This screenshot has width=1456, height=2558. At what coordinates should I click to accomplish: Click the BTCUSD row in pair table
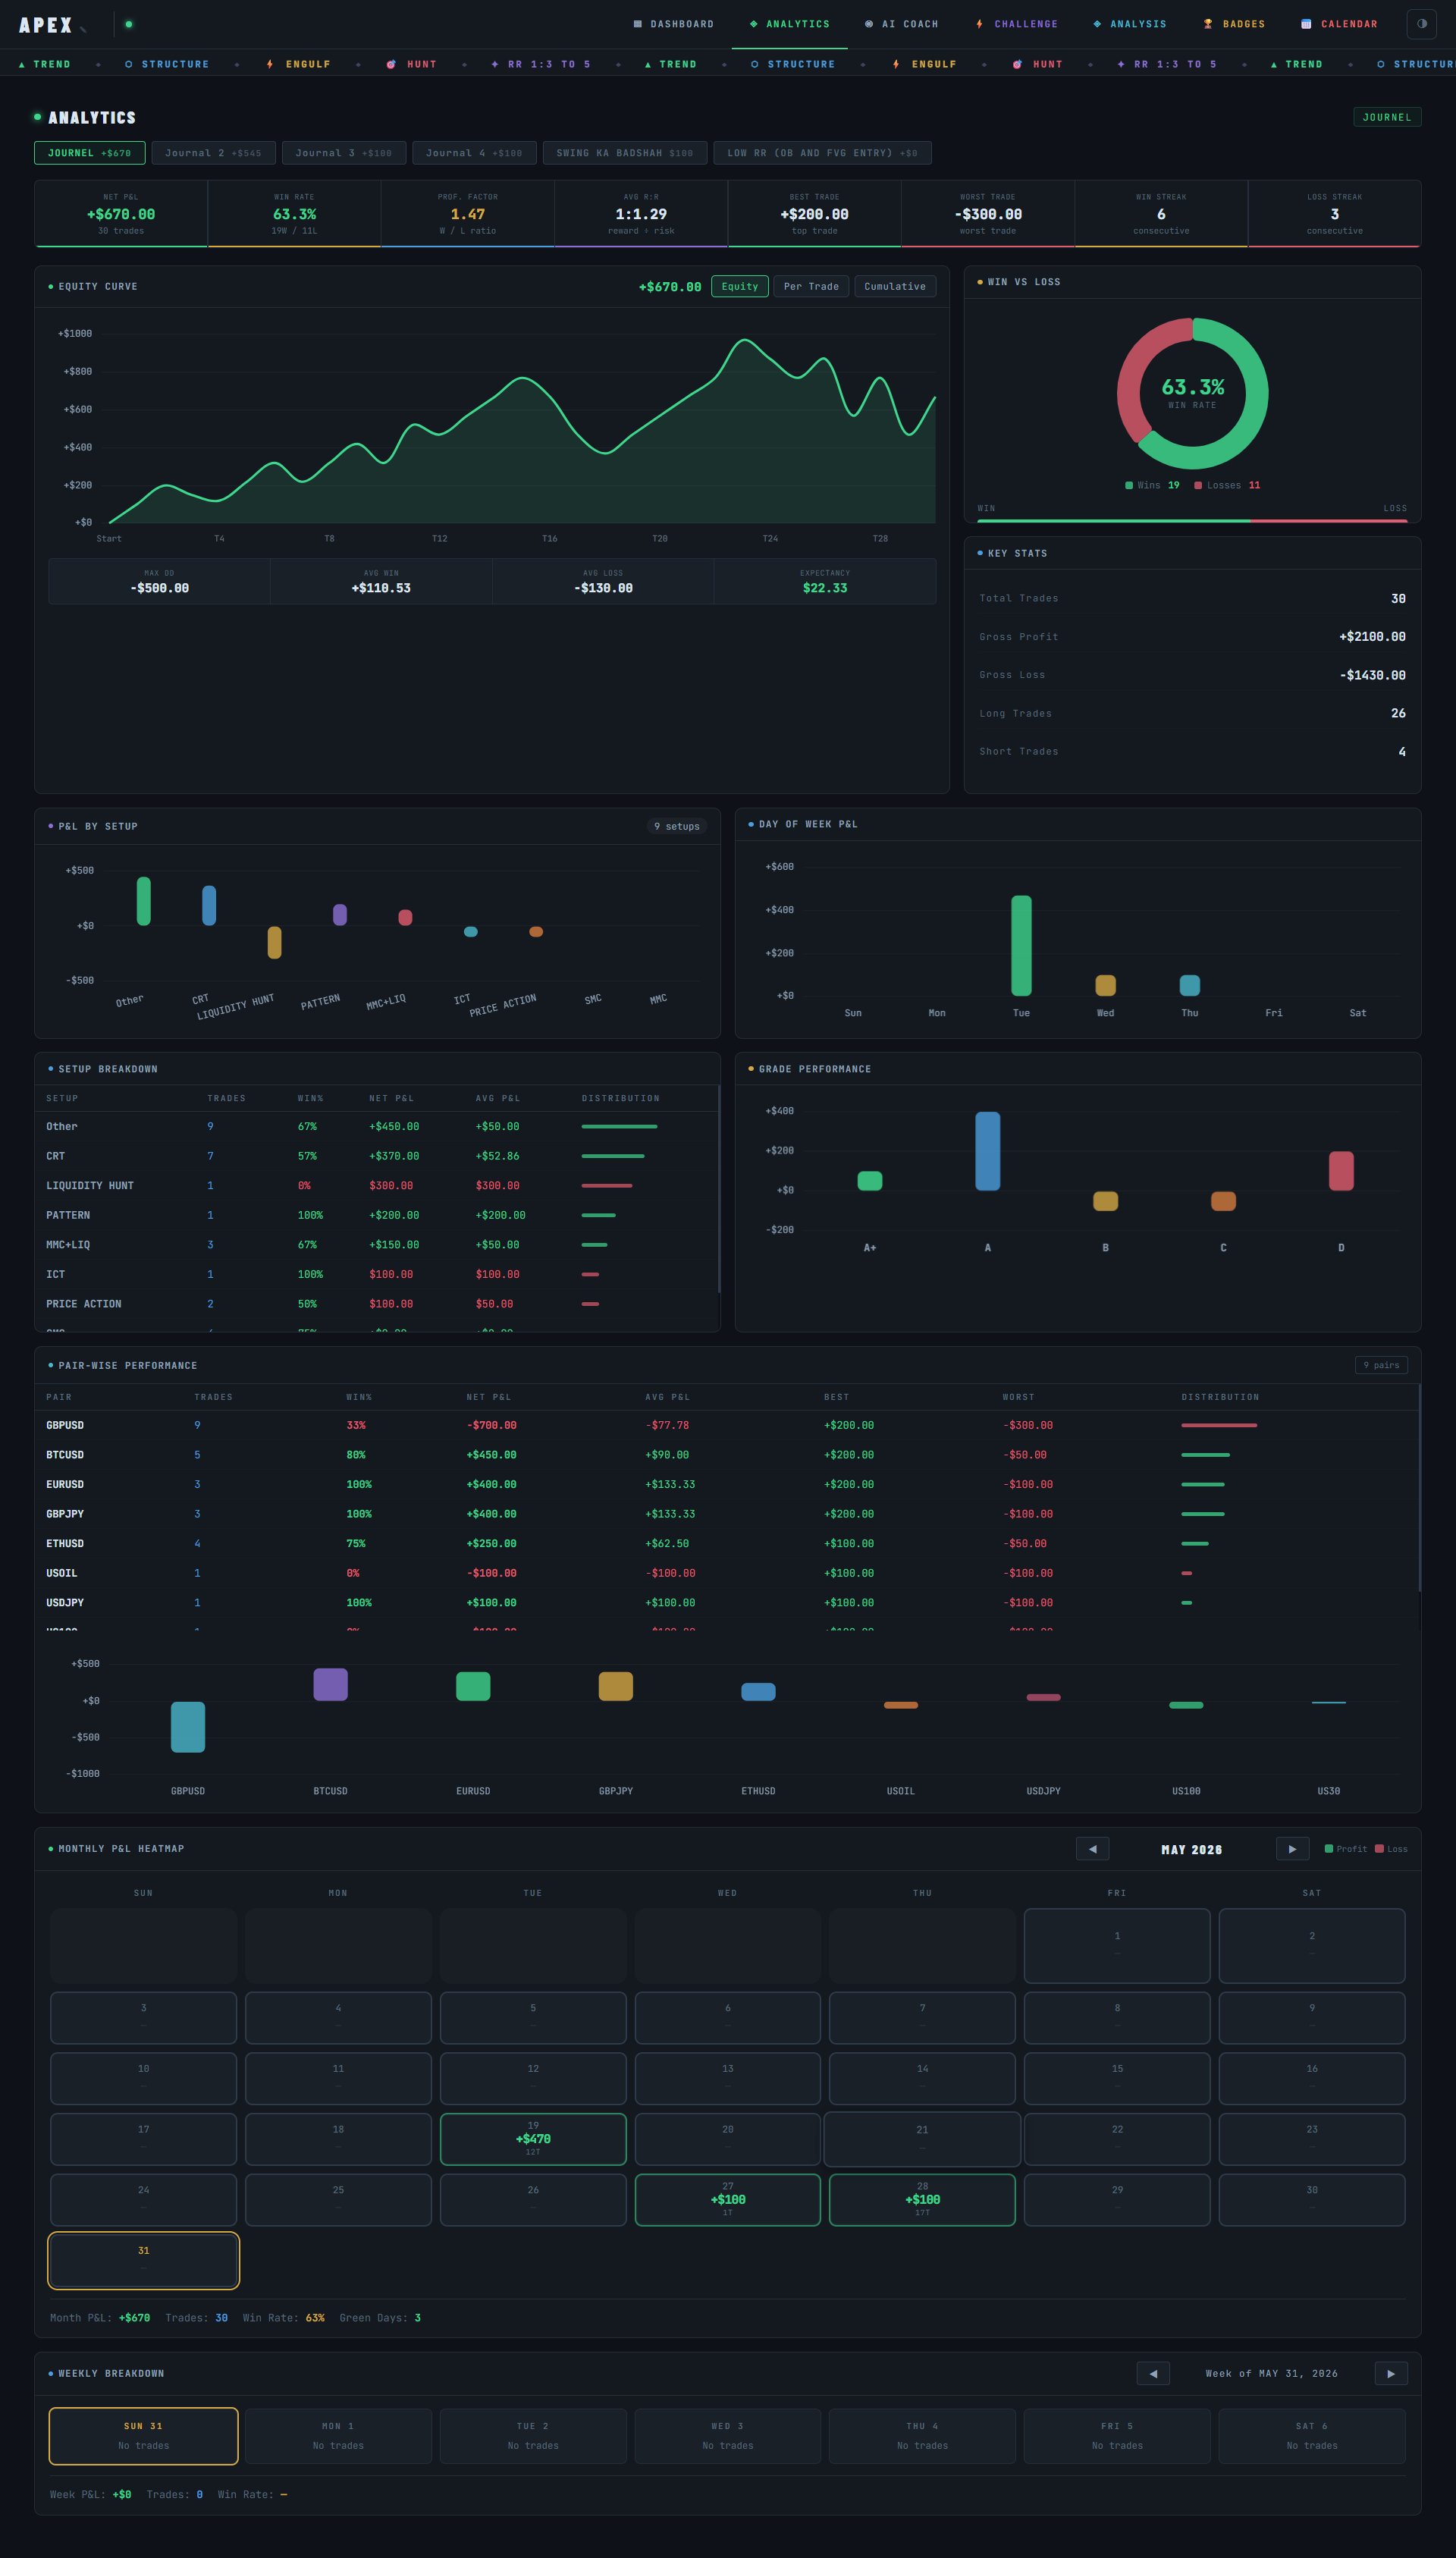727,1455
